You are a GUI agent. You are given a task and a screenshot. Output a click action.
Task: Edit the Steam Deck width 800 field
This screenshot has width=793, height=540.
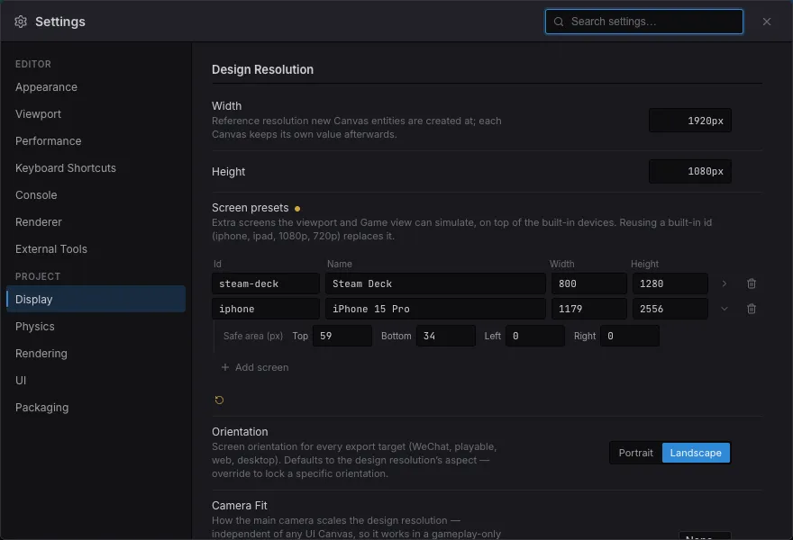pyautogui.click(x=589, y=283)
